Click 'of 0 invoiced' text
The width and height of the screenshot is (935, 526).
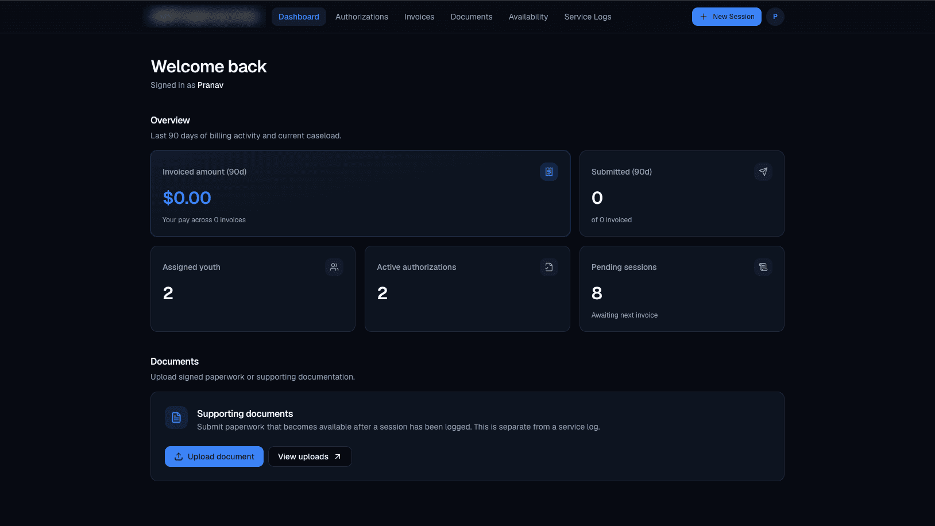[612, 220]
